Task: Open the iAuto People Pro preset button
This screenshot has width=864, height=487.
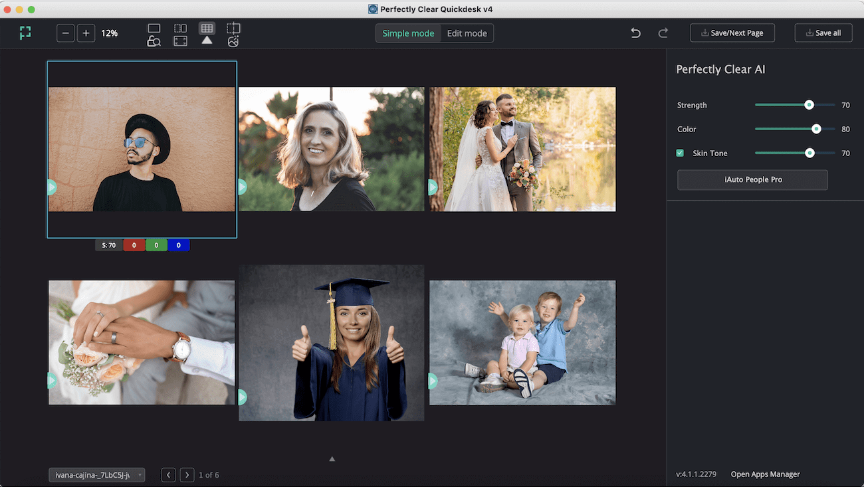Action: click(x=752, y=180)
